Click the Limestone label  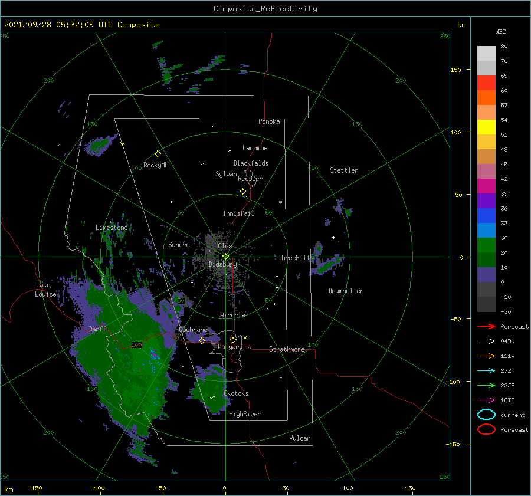112,228
